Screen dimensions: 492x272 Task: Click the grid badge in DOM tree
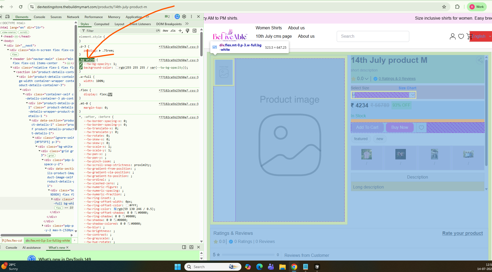pyautogui.click(x=51, y=156)
